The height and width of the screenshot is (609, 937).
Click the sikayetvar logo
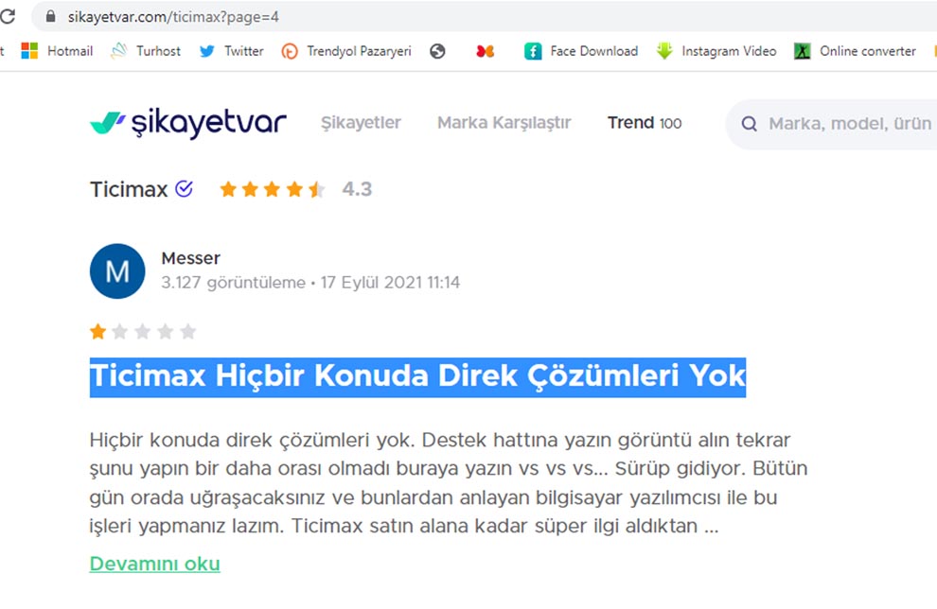(188, 122)
